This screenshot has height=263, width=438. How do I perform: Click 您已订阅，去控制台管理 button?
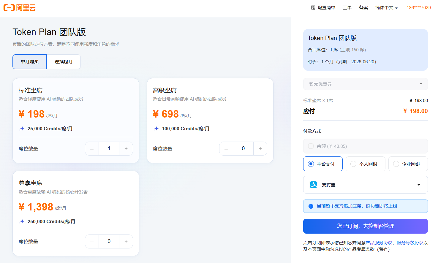366,226
